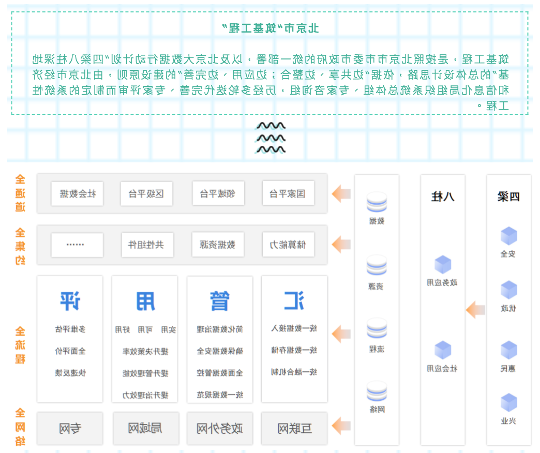Screen dimensions: 540x453
Task: Click the 统一数据存储 item
Action: tap(294, 350)
